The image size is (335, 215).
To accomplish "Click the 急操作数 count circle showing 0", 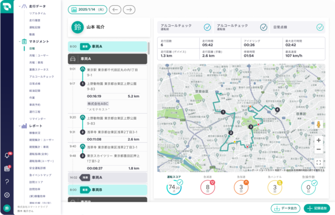I will tap(308, 187).
